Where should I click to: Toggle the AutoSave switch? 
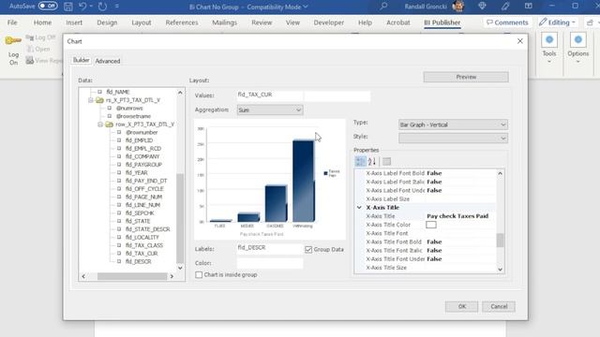tap(48, 7)
